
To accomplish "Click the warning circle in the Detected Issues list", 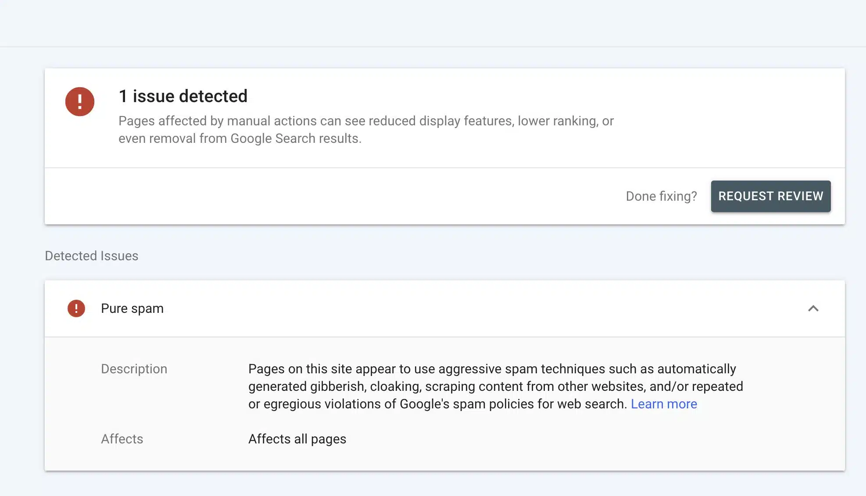I will tap(76, 308).
